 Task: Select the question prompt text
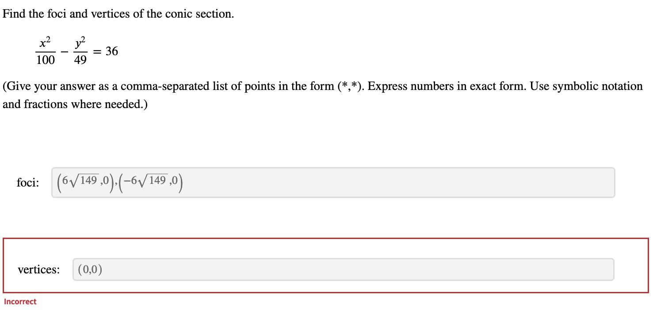point(118,14)
